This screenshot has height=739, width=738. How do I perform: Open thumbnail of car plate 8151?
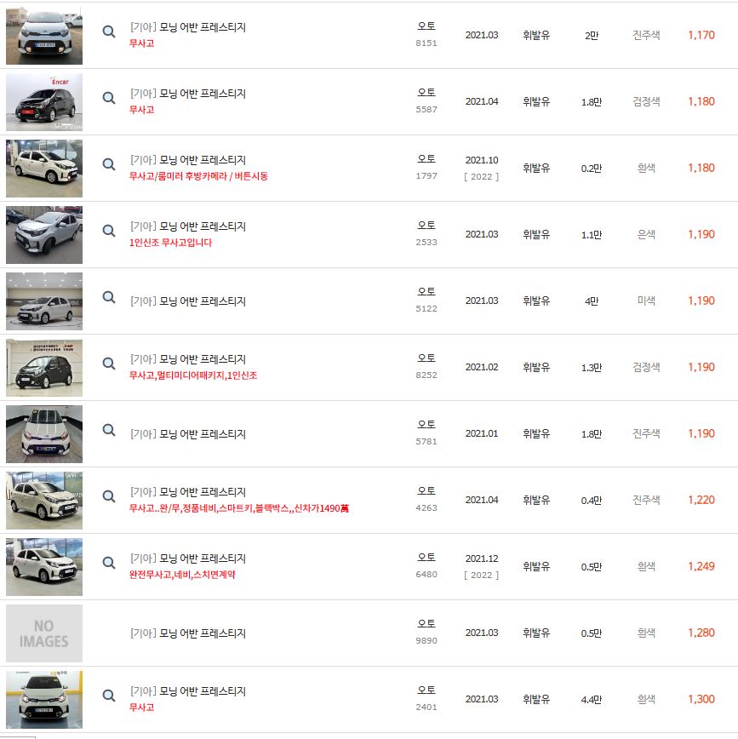pyautogui.click(x=44, y=36)
